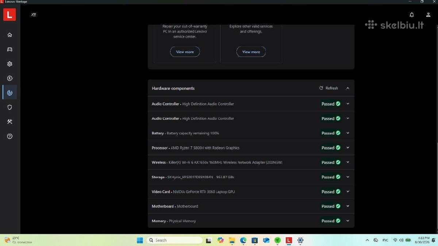
Task: Collapse the Hardware components section
Action: pos(348,88)
